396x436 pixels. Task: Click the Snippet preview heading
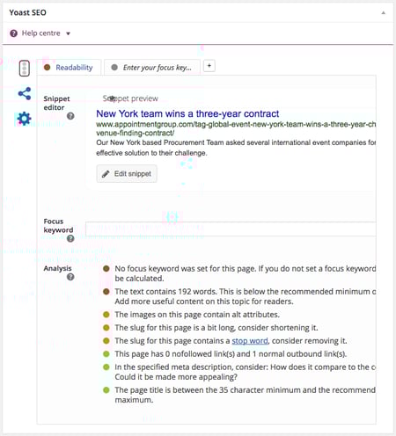(130, 98)
